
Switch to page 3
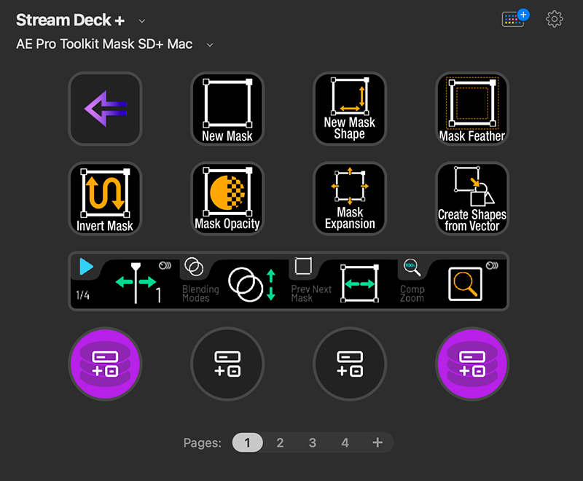[x=313, y=442]
